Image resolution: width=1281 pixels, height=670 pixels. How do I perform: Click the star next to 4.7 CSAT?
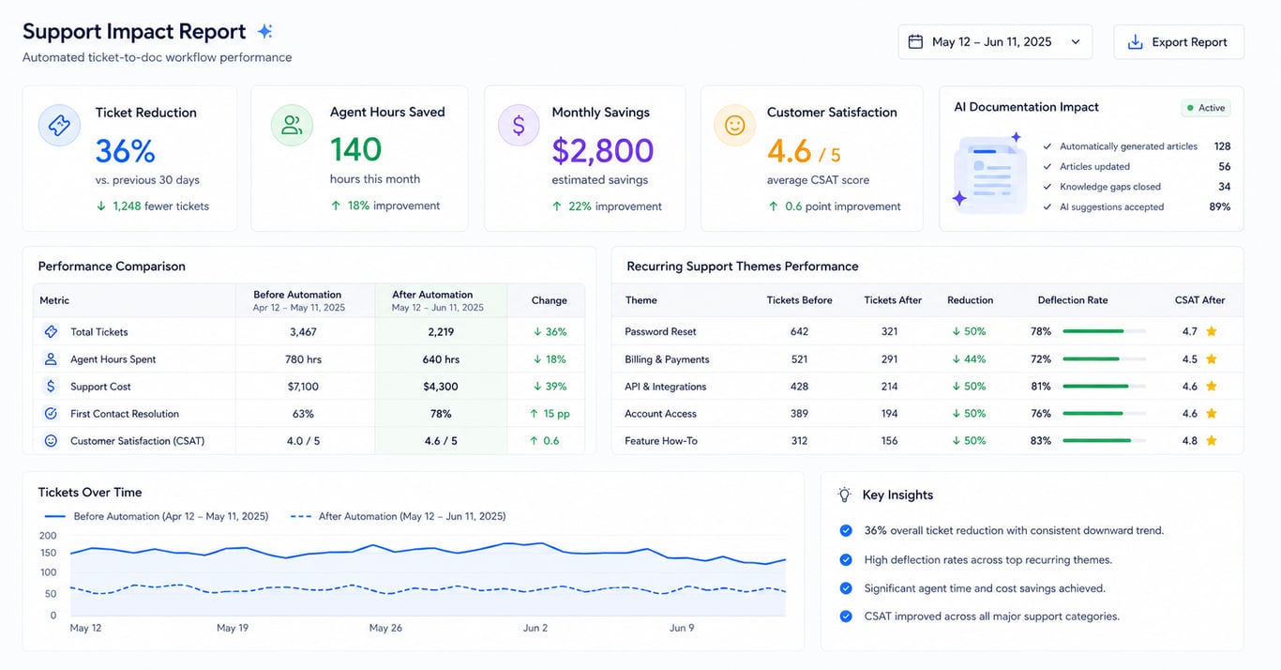point(1212,331)
